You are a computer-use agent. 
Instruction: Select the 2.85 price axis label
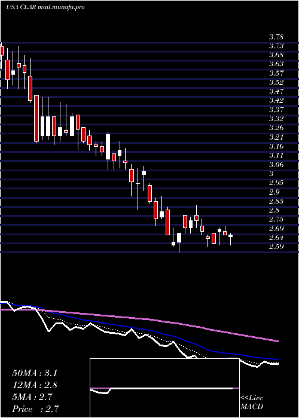pyautogui.click(x=276, y=201)
